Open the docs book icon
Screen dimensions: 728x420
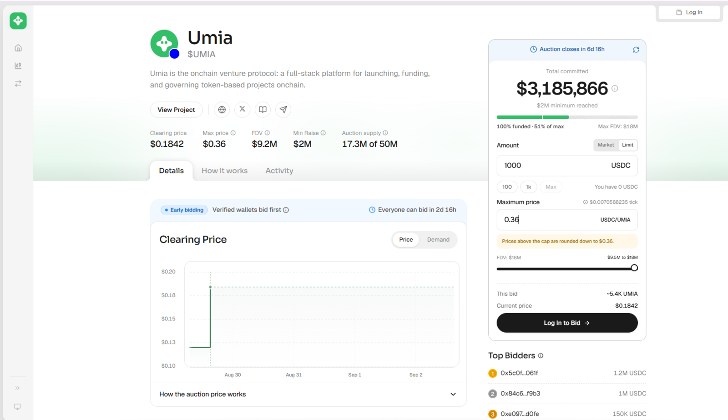pyautogui.click(x=263, y=110)
